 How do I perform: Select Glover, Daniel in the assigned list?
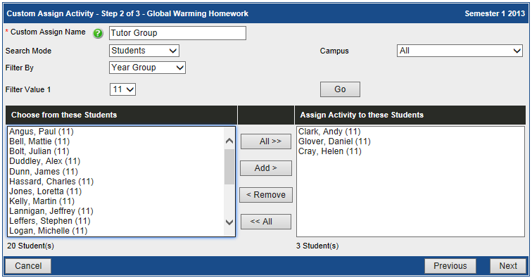pyautogui.click(x=334, y=141)
